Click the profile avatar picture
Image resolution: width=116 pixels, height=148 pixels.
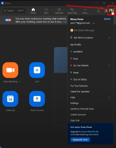pyautogui.click(x=111, y=10)
